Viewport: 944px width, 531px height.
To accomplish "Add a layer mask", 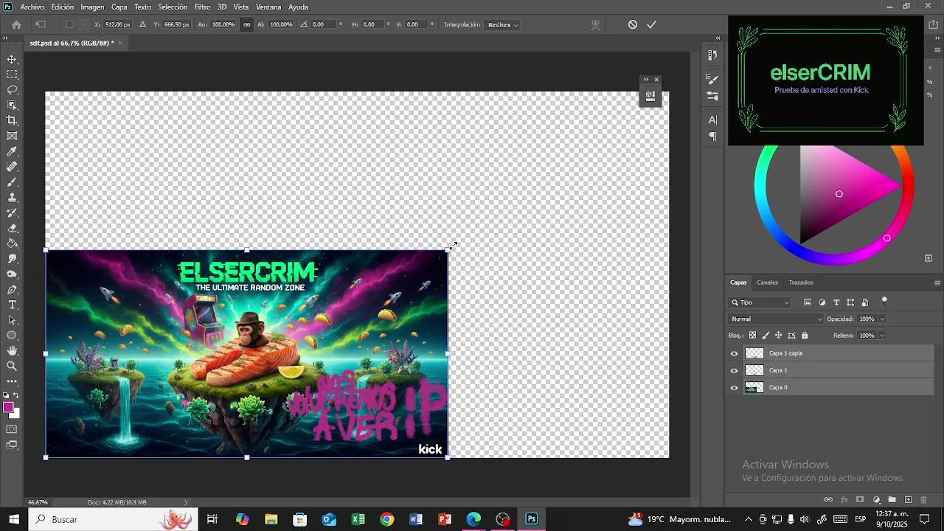I will coord(860,500).
